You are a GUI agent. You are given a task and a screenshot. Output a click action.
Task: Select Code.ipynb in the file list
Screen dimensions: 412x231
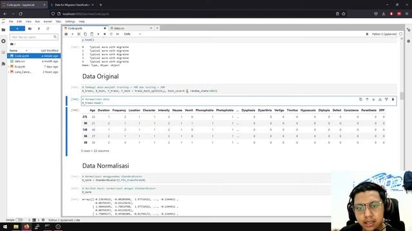click(x=34, y=56)
